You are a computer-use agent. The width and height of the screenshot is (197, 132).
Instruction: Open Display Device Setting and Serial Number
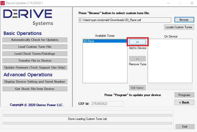[35, 82]
